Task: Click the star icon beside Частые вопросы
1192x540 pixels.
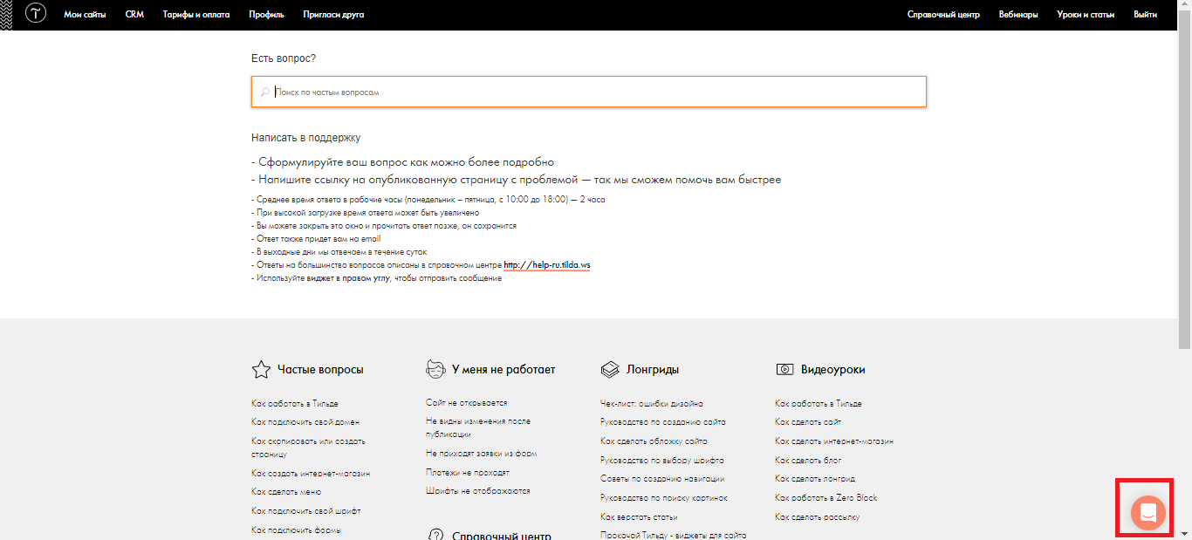Action: tap(260, 370)
